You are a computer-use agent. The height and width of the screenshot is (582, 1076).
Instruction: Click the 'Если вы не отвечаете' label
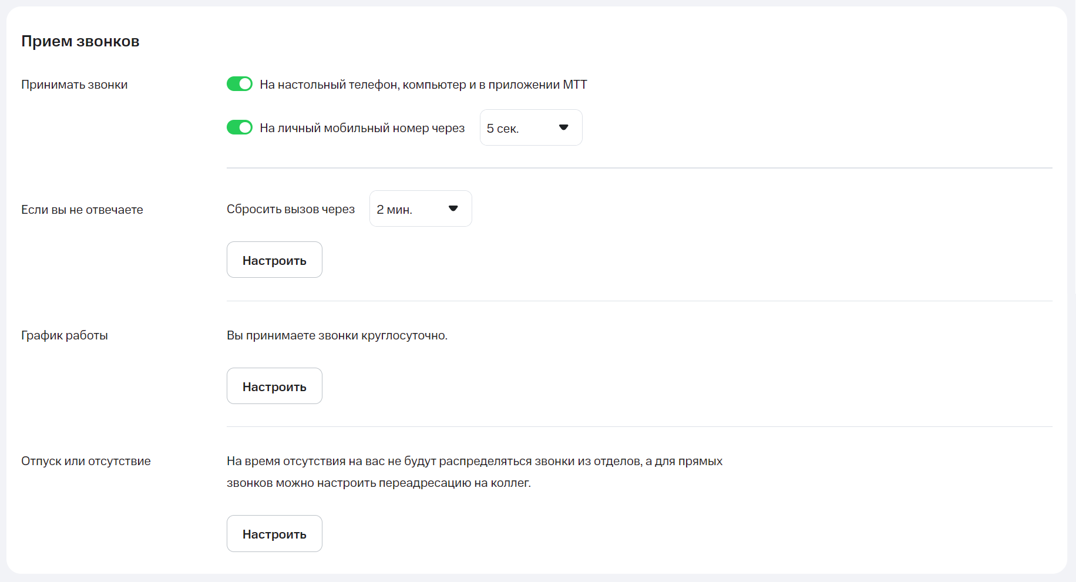pyautogui.click(x=82, y=210)
